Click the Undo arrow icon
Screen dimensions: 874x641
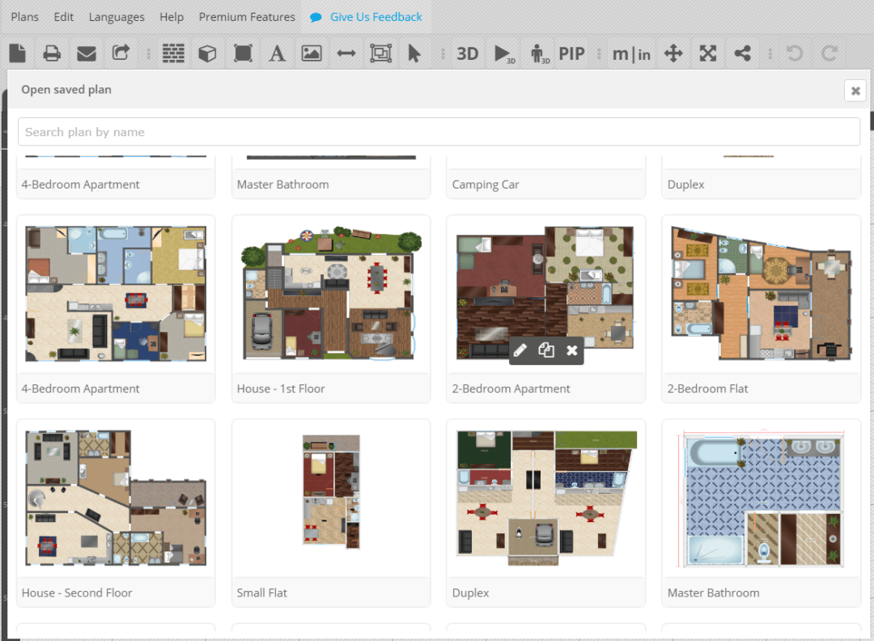[795, 53]
